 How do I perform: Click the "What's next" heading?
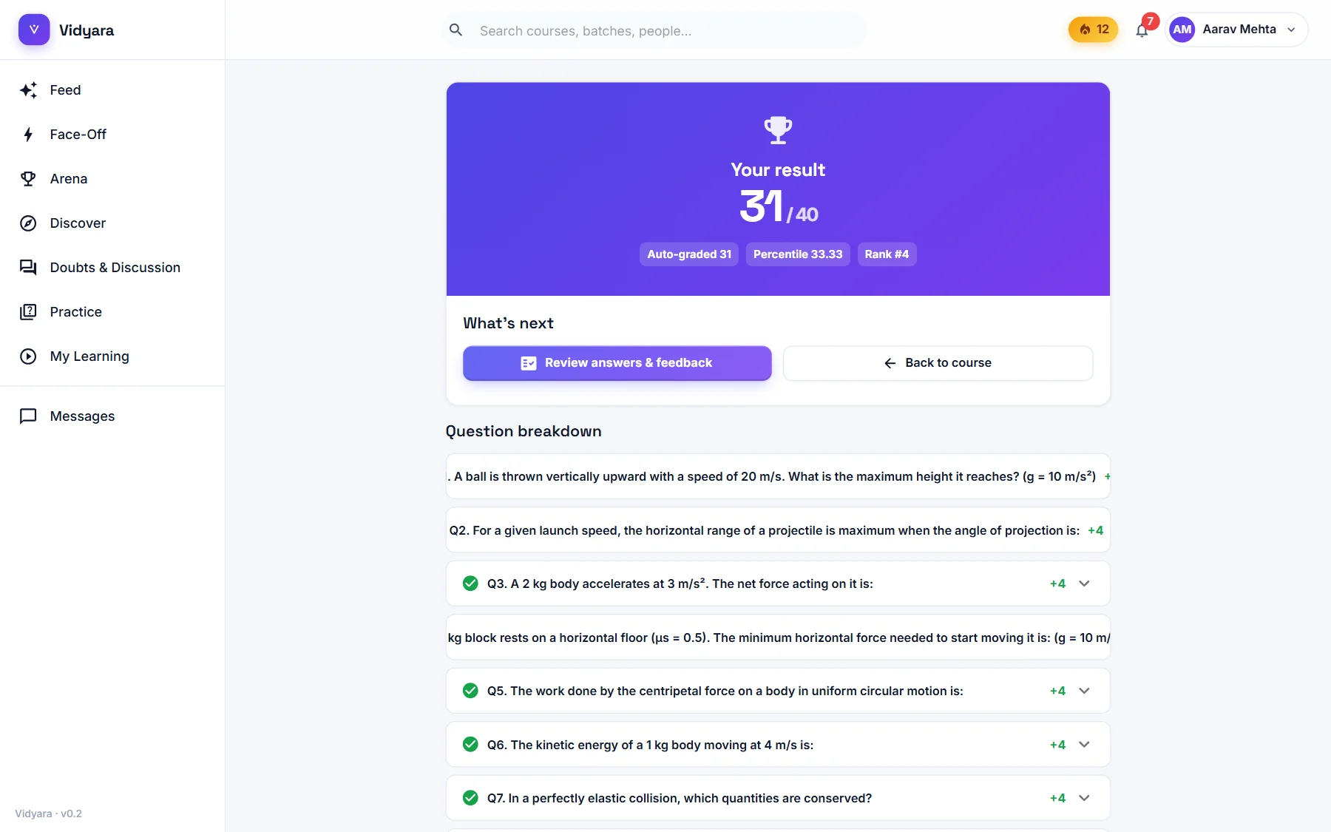click(509, 323)
